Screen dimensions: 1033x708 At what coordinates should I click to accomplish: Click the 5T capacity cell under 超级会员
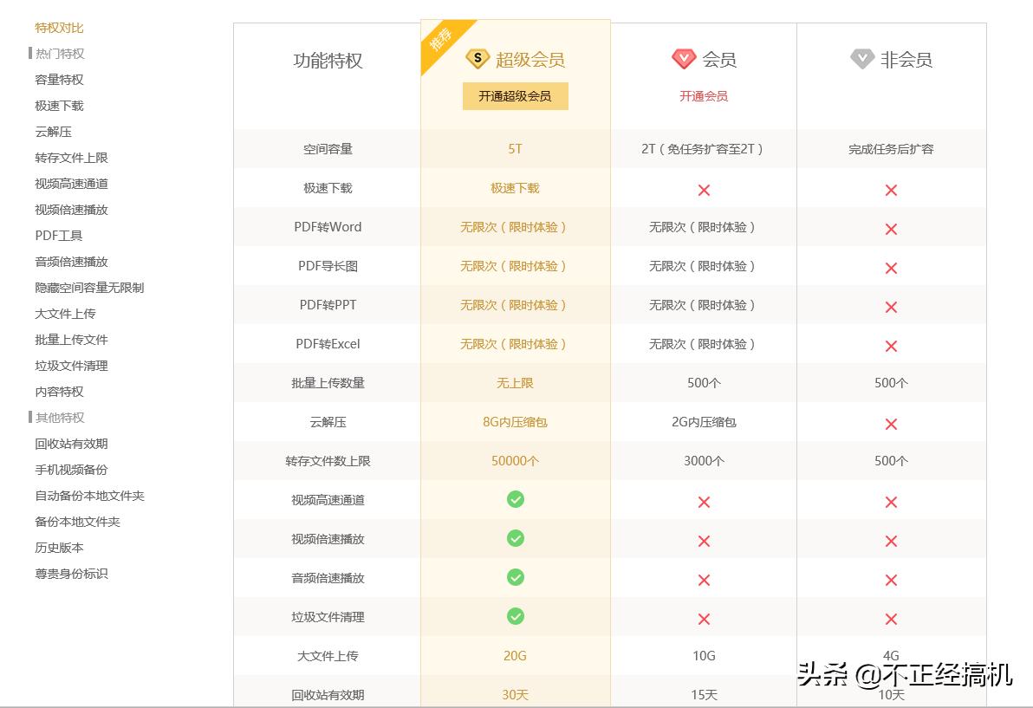tap(515, 149)
